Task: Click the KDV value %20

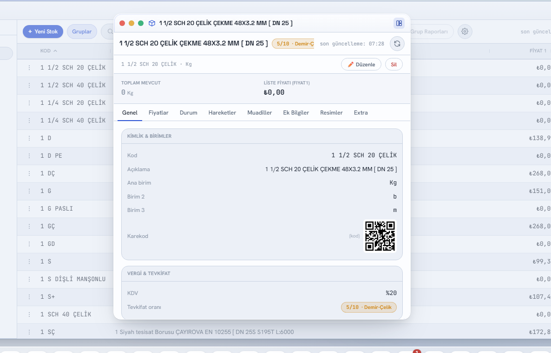Action: [391, 293]
